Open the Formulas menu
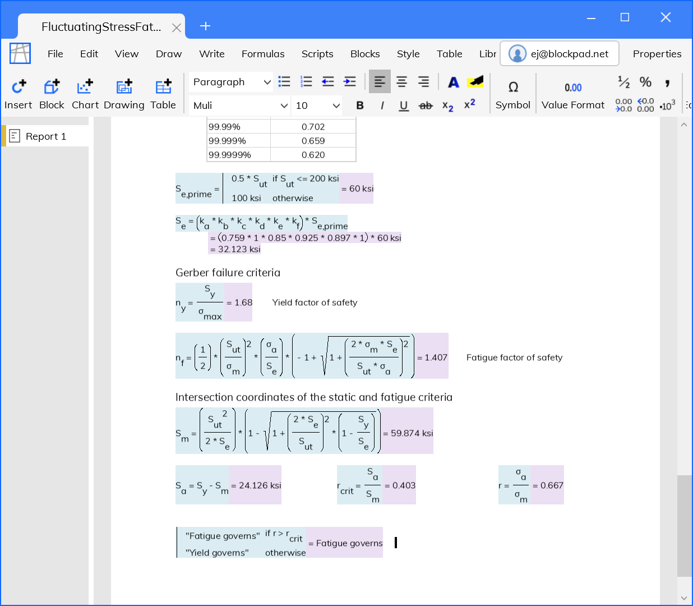693x606 pixels. [263, 54]
